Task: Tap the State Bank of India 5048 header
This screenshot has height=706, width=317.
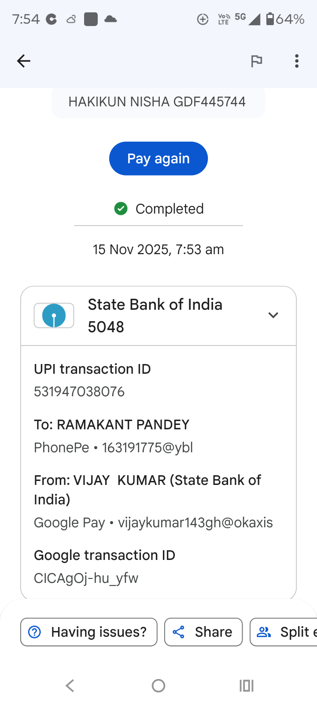Action: point(155,315)
